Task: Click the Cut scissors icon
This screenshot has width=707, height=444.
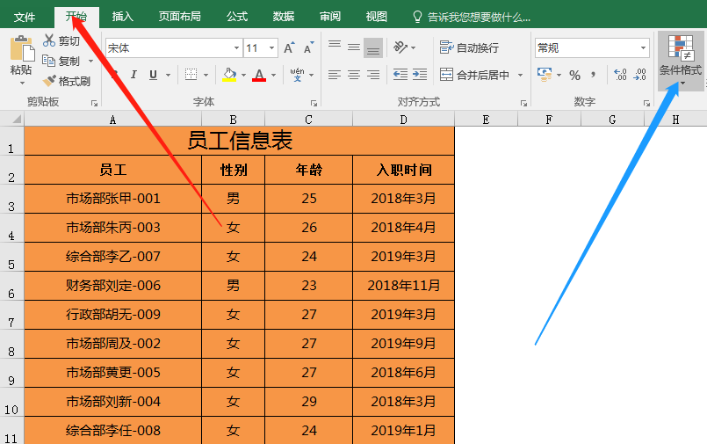Action: (48, 40)
